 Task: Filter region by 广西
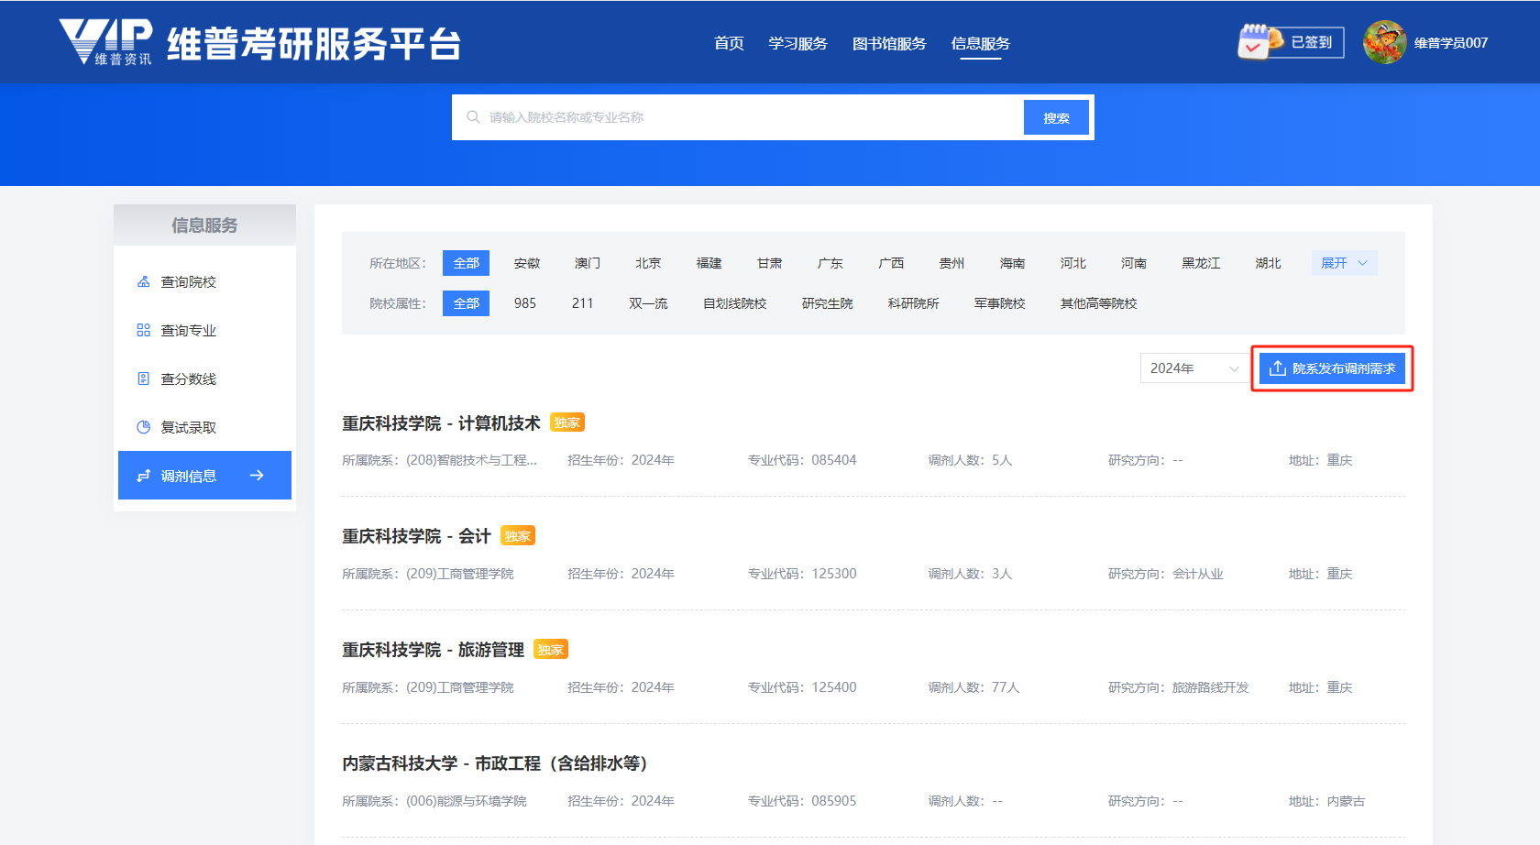tap(891, 263)
